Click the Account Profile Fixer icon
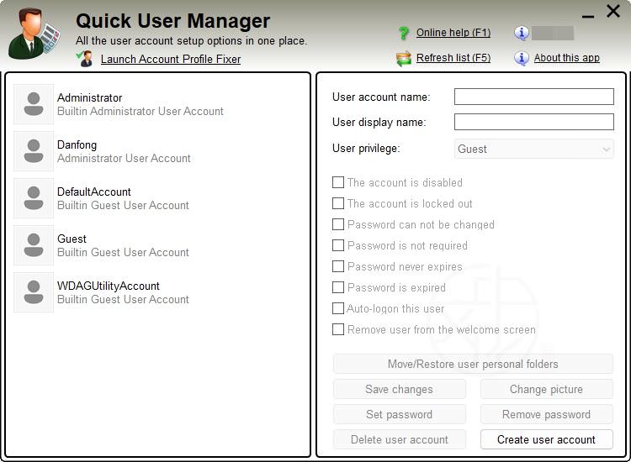The width and height of the screenshot is (631, 462). point(85,59)
